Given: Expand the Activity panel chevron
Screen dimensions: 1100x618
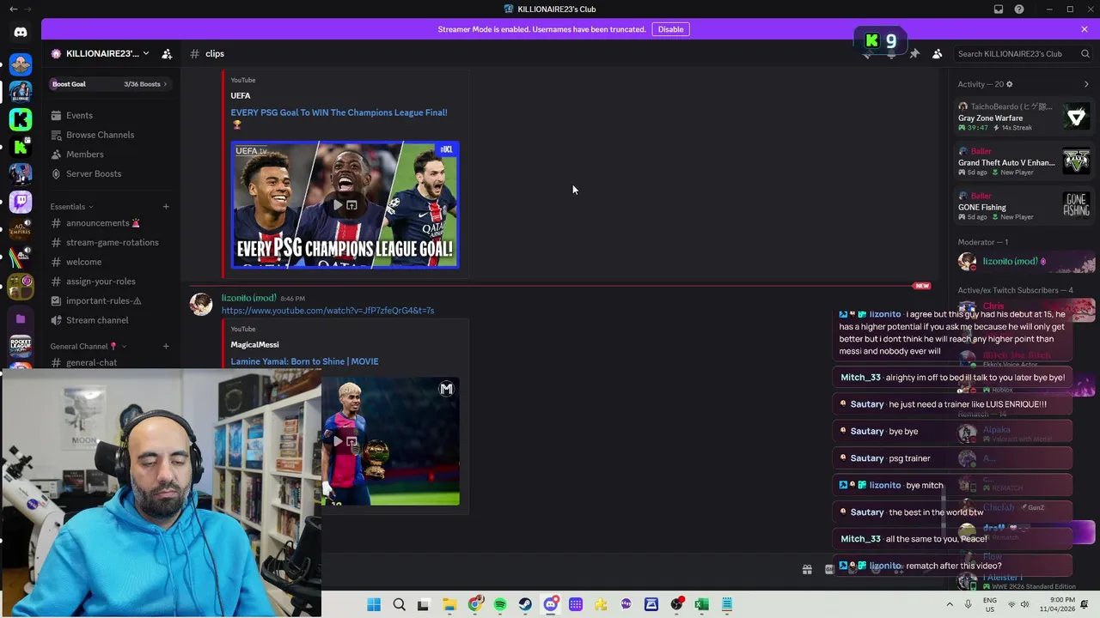Looking at the screenshot, I should click(1086, 84).
